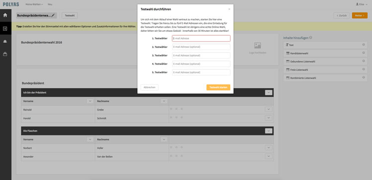Click the Zurück button
The width and height of the screenshot is (372, 180).
(x=342, y=15)
